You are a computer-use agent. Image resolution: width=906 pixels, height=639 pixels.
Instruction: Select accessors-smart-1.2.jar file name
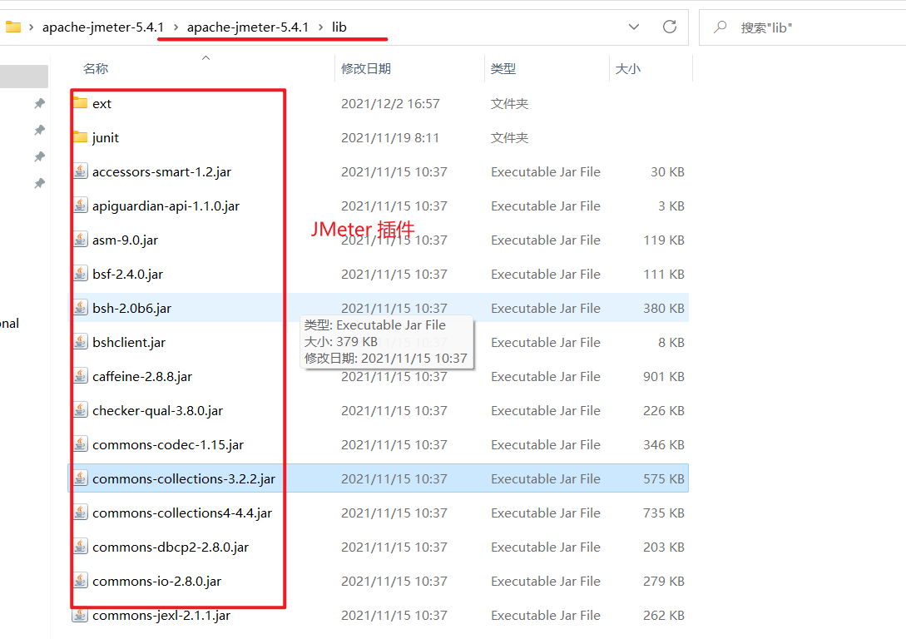point(161,172)
